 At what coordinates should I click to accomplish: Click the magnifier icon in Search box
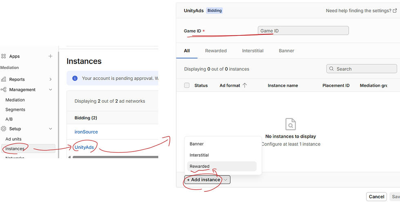(x=331, y=69)
